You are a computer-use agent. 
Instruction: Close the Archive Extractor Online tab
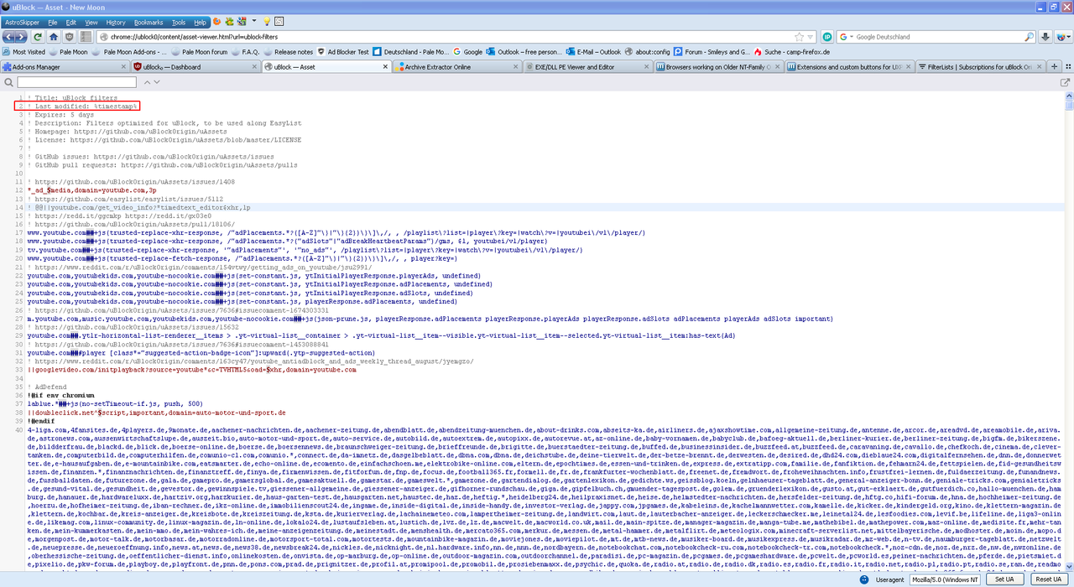pos(516,67)
